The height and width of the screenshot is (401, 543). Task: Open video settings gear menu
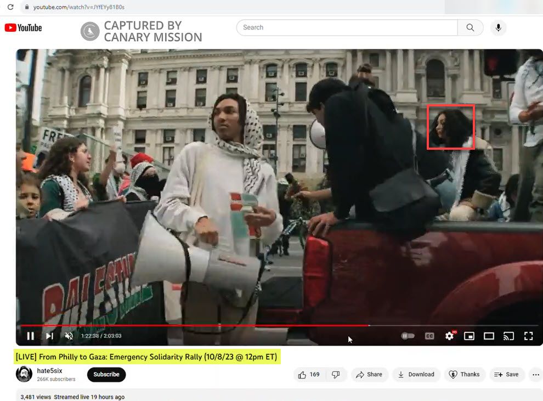(x=450, y=336)
